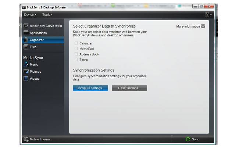The image size is (228, 147).
Task: Click the Calendar label text
Action: tap(86, 43)
